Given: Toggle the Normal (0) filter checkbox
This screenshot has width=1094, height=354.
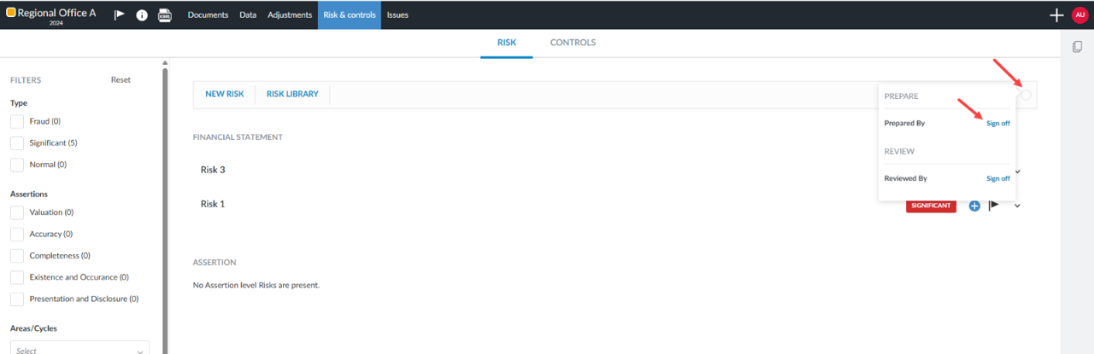Looking at the screenshot, I should [x=17, y=165].
